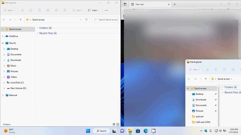Open Task View from taskbar

(114, 131)
